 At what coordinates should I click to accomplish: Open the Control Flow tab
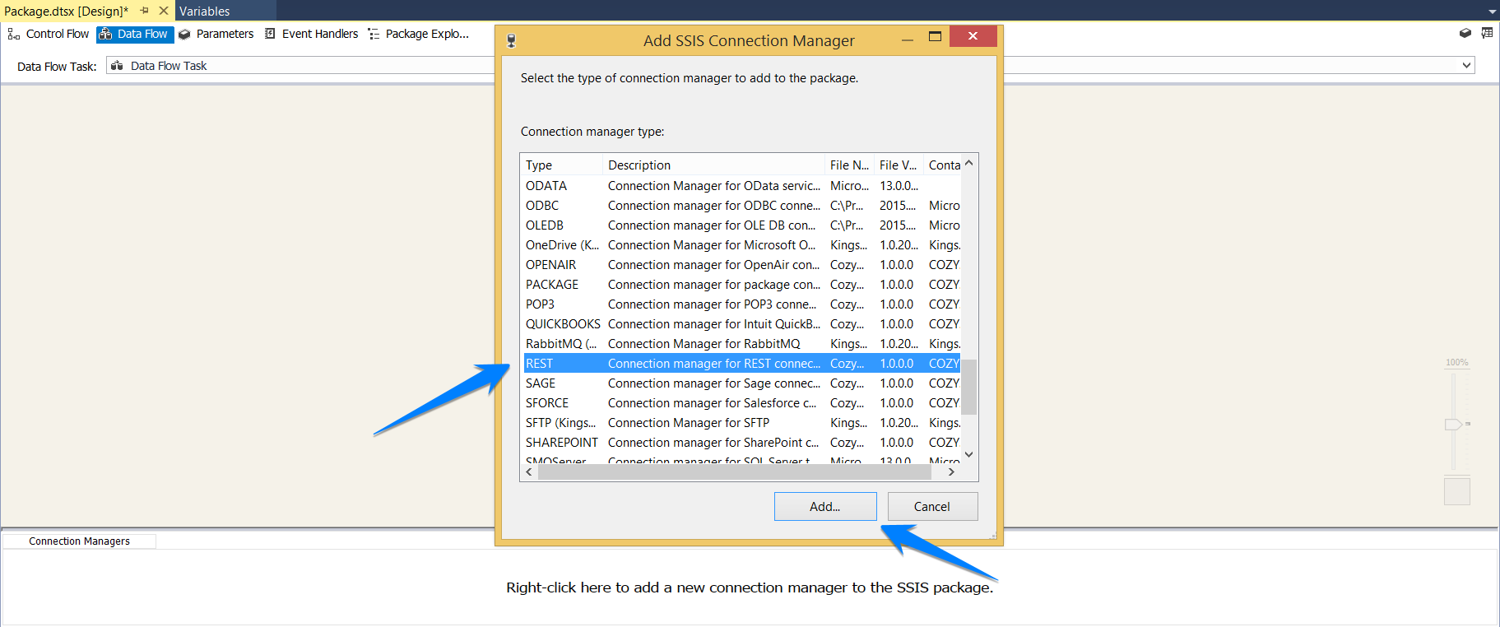(49, 34)
